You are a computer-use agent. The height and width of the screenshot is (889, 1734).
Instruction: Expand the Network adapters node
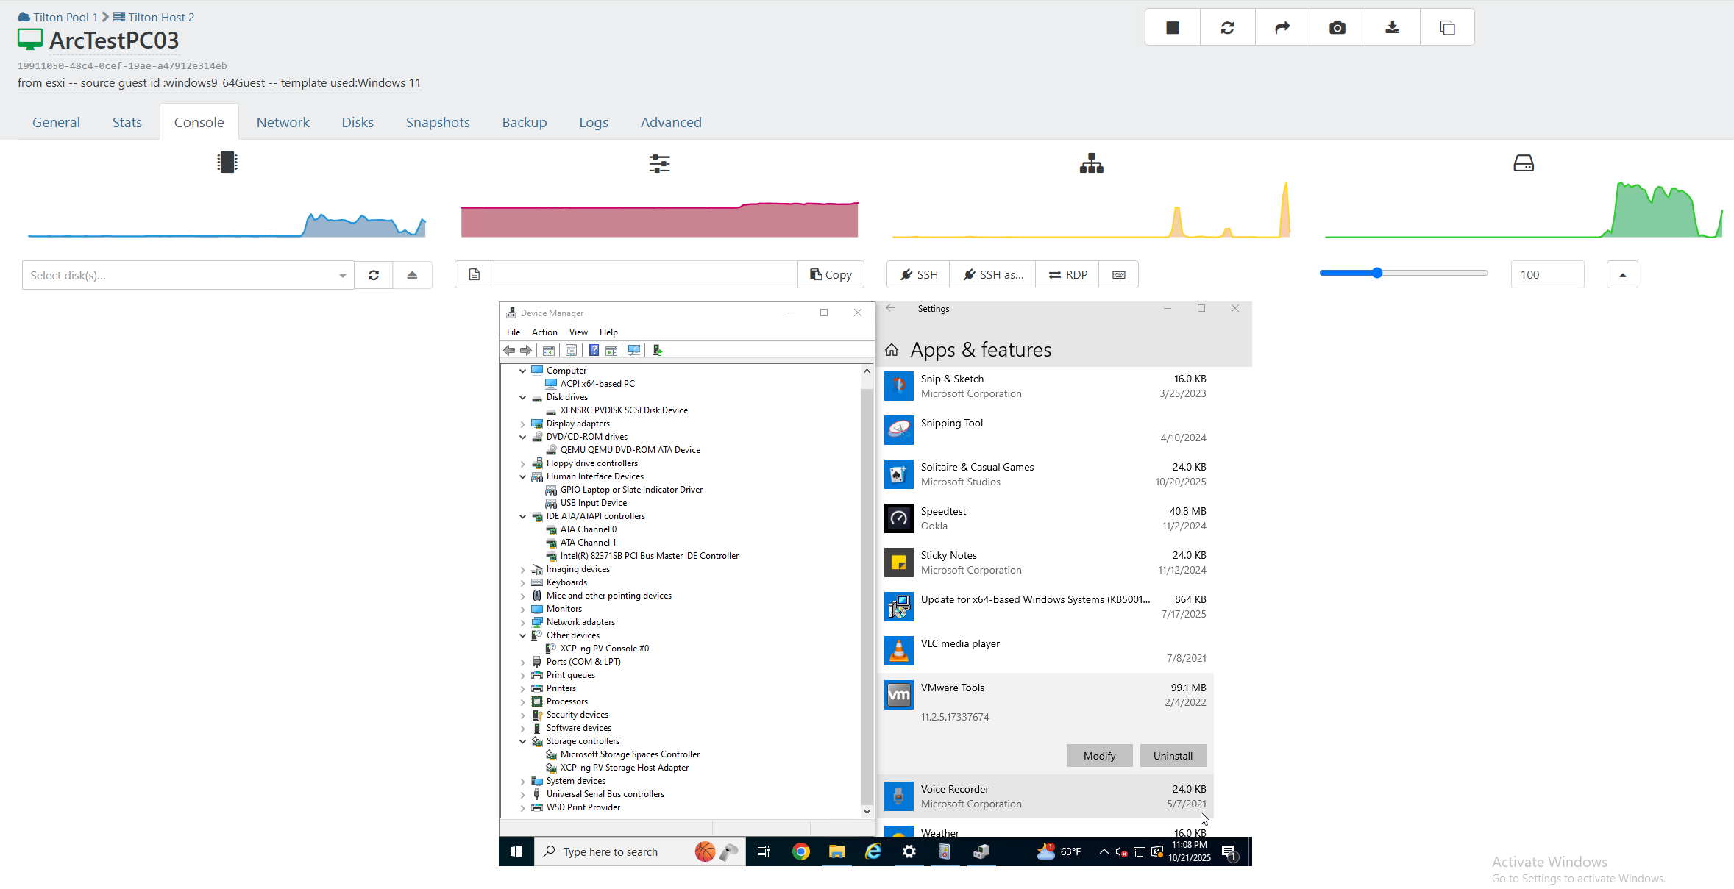tap(523, 622)
